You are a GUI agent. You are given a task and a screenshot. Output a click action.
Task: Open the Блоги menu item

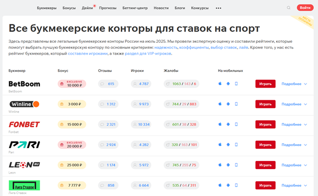(x=180, y=8)
